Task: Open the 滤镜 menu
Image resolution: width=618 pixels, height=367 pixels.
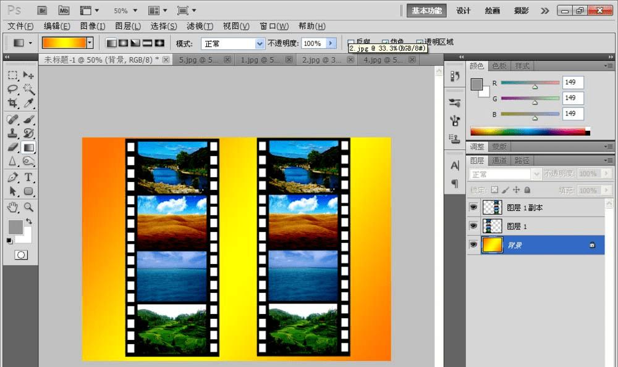Action: (200, 26)
